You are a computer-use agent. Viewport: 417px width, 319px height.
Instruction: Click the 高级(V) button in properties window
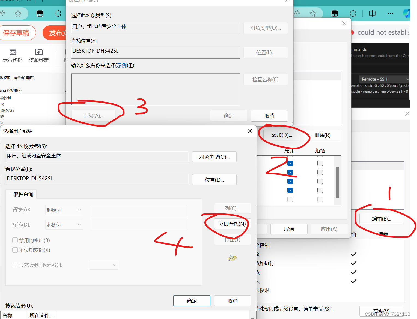(382, 311)
